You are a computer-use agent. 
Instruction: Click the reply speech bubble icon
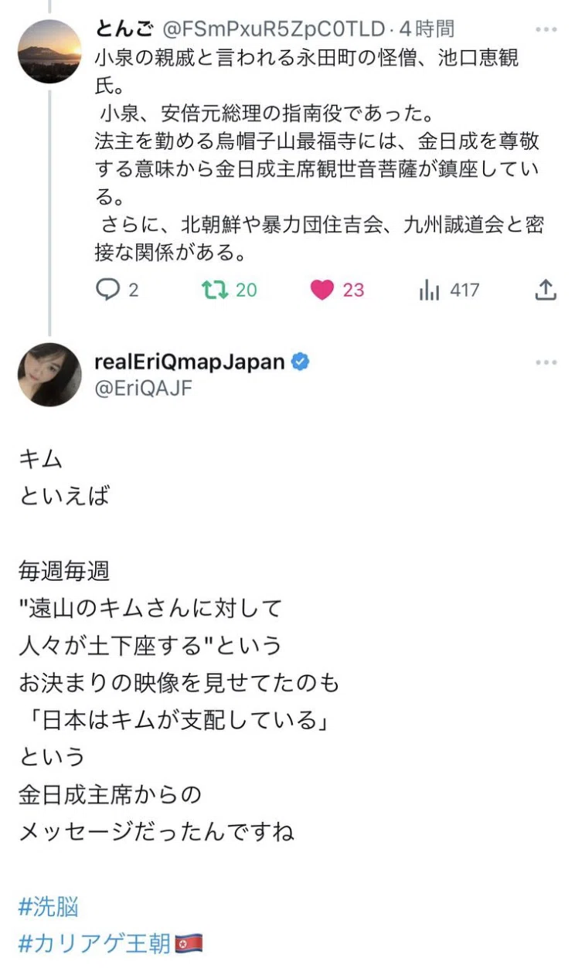coord(107,290)
